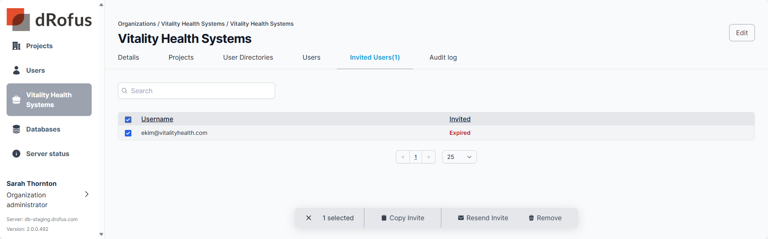This screenshot has width=768, height=239.
Task: Expand Sarah Thornton user menu chevron
Action: pos(86,194)
